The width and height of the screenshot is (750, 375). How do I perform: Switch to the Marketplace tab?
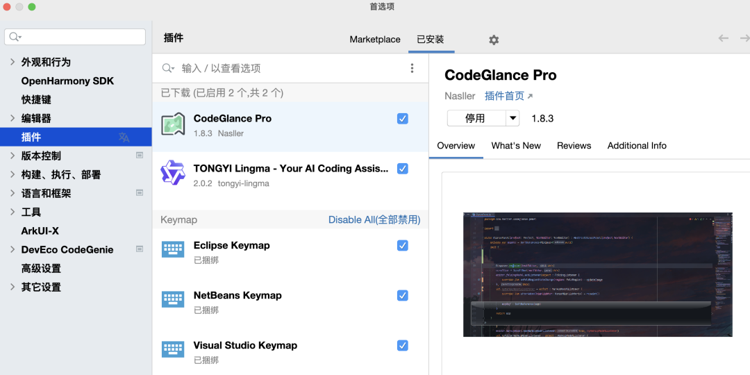pos(375,40)
